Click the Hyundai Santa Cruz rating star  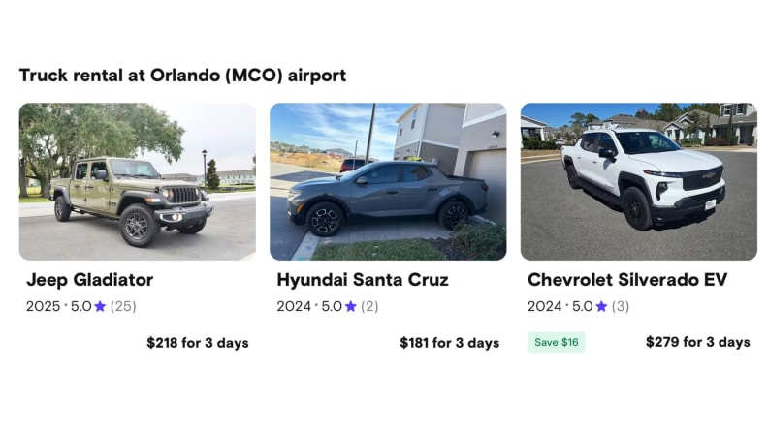(x=351, y=306)
